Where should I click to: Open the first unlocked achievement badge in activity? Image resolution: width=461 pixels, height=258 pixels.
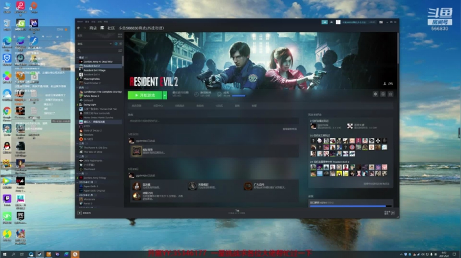click(x=136, y=151)
